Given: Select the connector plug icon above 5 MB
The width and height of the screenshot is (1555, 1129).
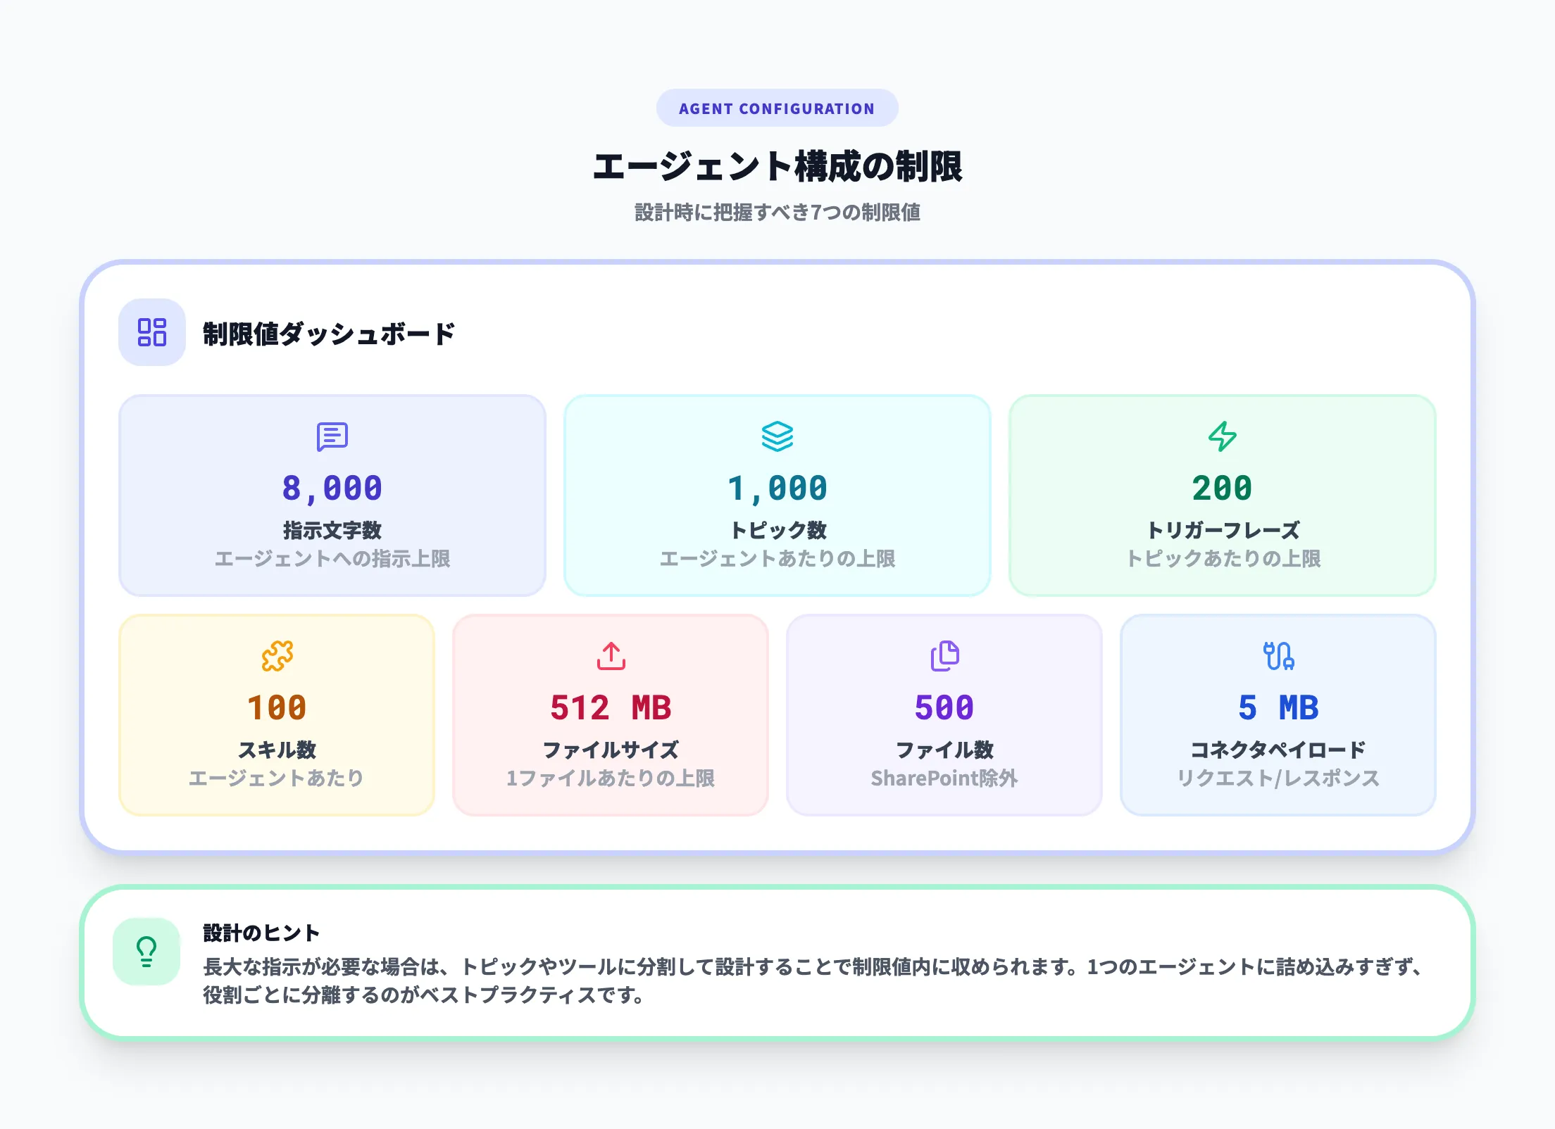Looking at the screenshot, I should coord(1278,655).
